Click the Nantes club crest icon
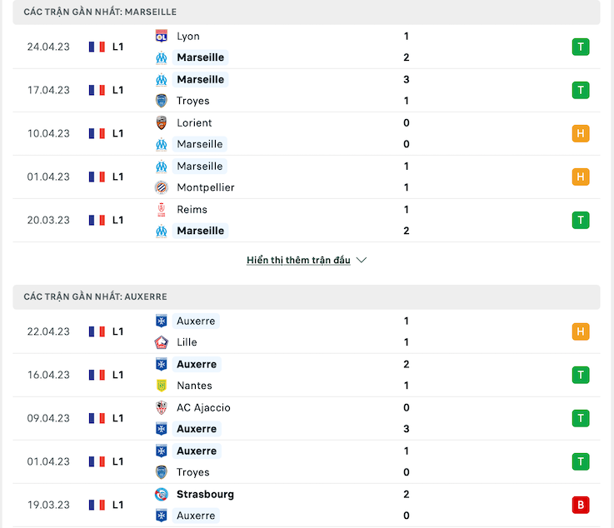 coord(162,386)
